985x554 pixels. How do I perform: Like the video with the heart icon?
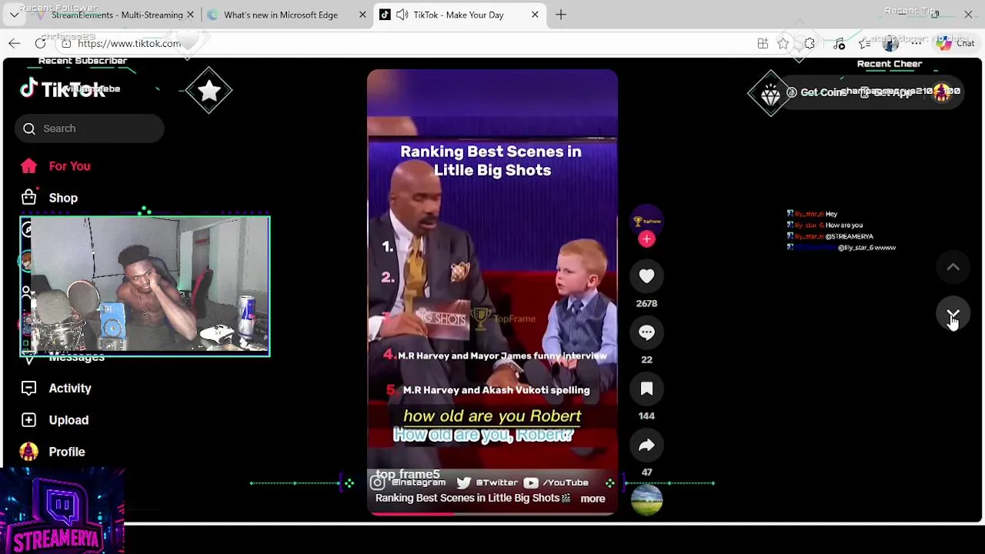tap(646, 276)
